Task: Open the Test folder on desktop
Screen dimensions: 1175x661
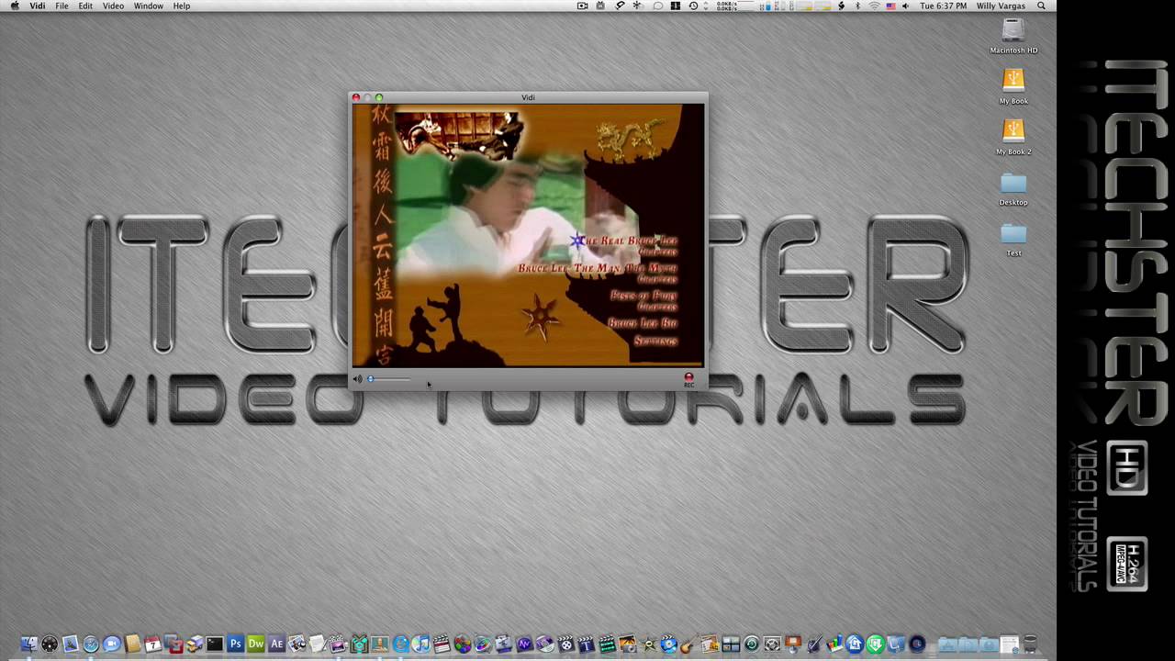Action: point(1013,233)
